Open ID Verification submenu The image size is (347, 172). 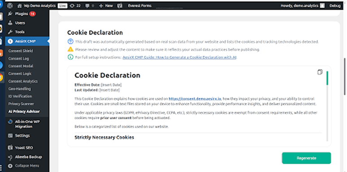tap(20, 96)
